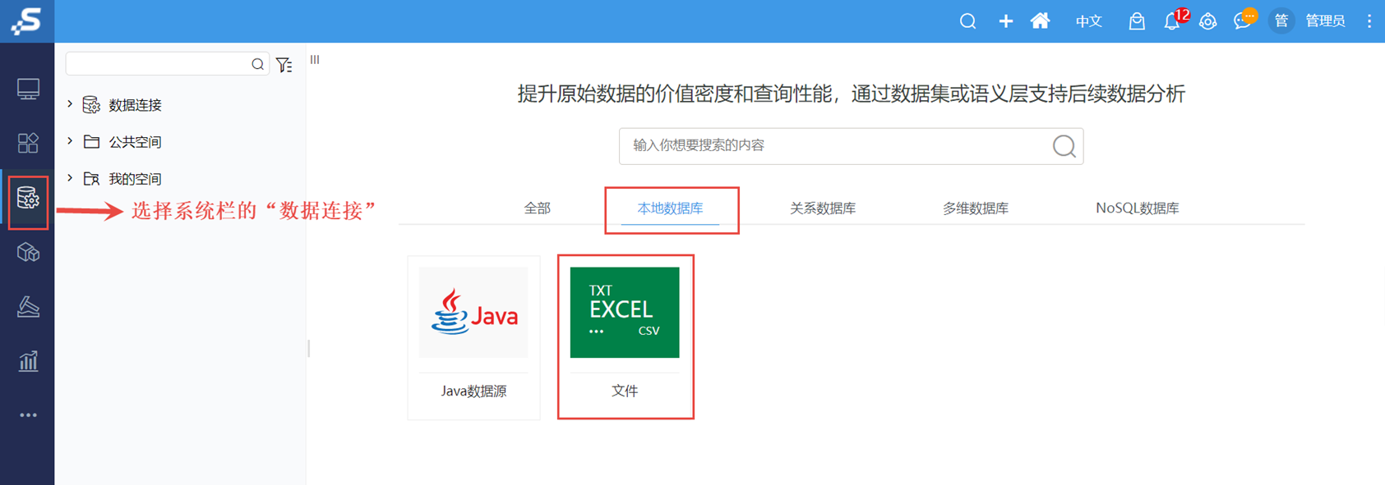Screen dimensions: 1385x485
Task: Open the dashboard grid icon in sidebar
Action: [28, 144]
